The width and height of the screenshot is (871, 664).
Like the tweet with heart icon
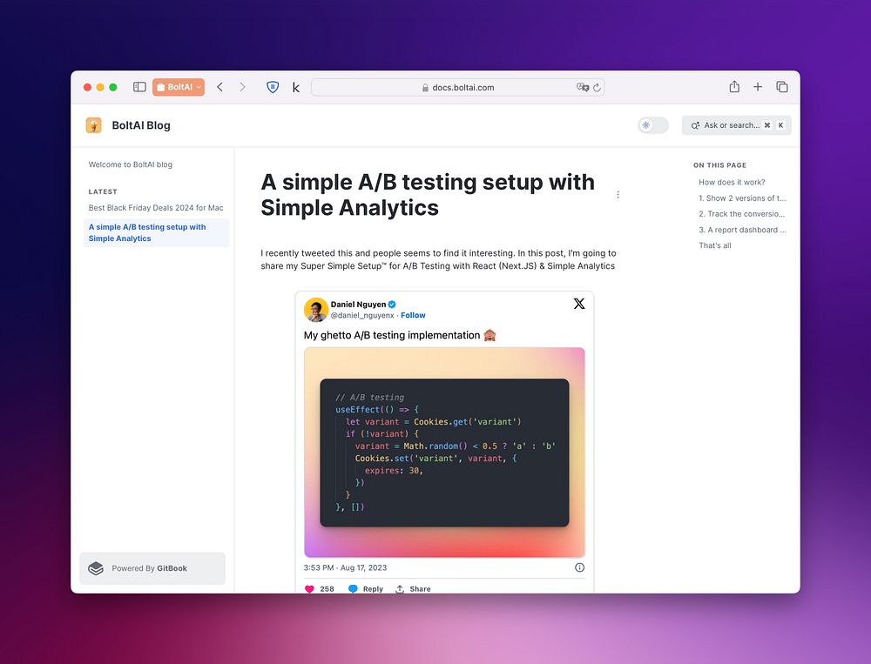(309, 589)
